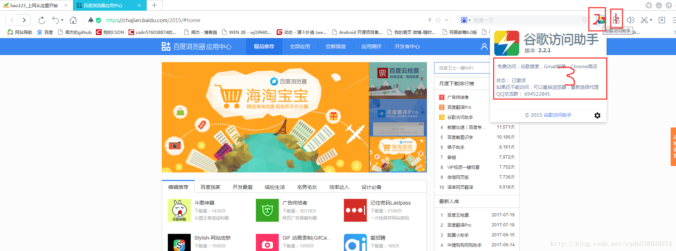Screen dimensions: 676x251
Task: Open the Android 开源项目集 bookmark
Action: pos(357,32)
